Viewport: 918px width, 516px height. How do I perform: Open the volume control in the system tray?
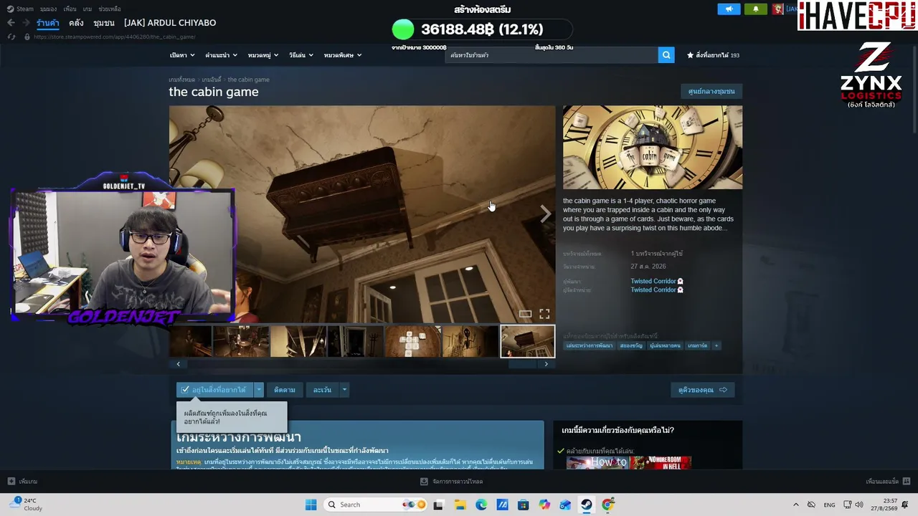860,505
